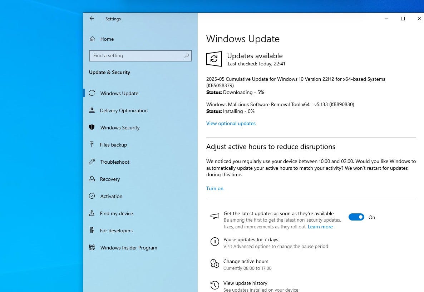
Task: Click the Delivery Optimization icon
Action: coord(92,110)
